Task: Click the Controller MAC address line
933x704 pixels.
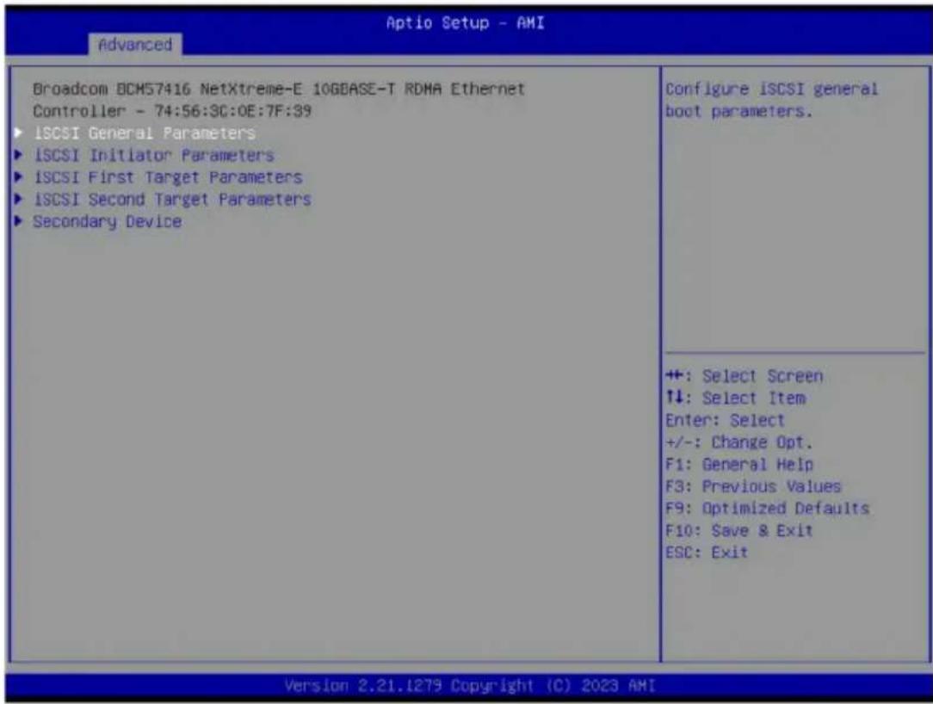Action: pyautogui.click(x=172, y=111)
